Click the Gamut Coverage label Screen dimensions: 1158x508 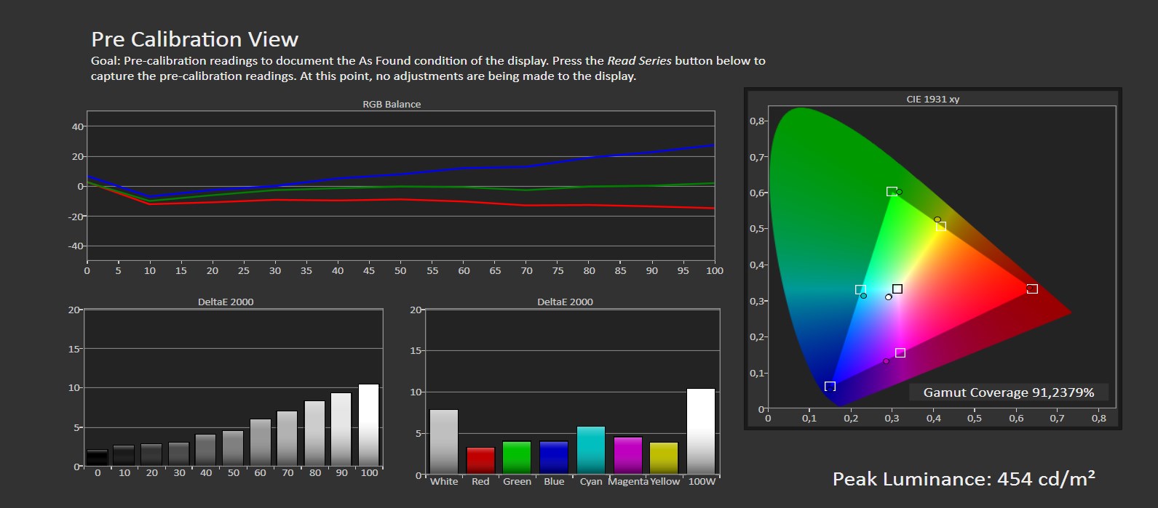coord(1008,392)
